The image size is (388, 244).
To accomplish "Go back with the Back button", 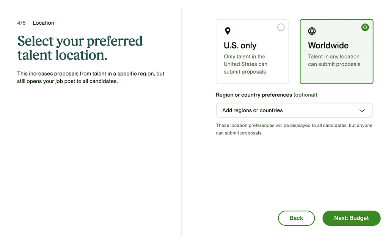I will point(296,218).
